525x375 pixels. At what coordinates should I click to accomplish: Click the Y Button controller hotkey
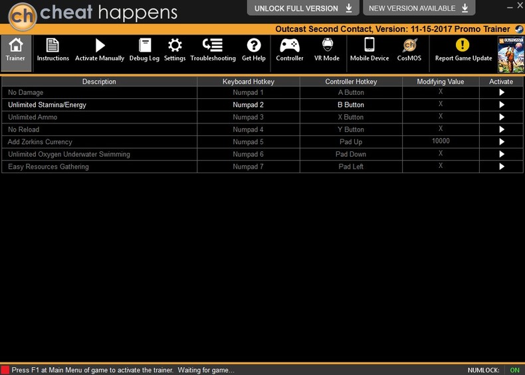pyautogui.click(x=351, y=130)
